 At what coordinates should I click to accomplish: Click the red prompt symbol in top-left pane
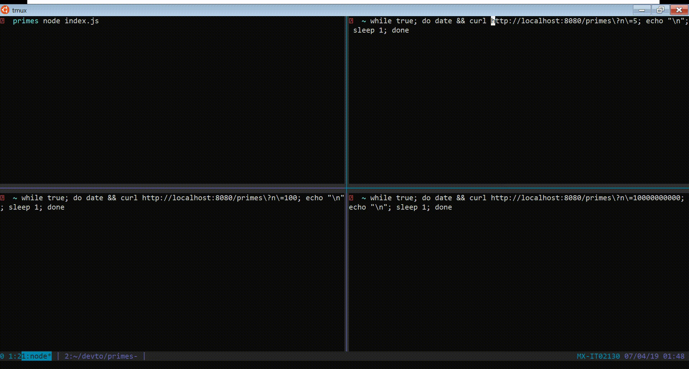click(2, 21)
